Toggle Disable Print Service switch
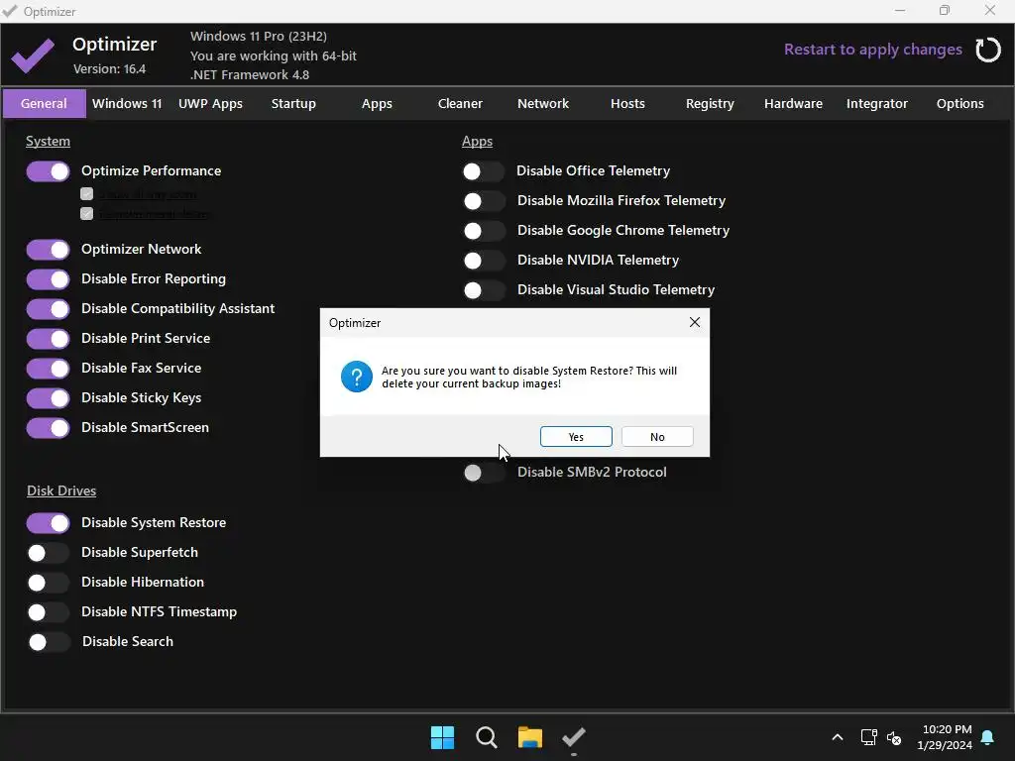The image size is (1015, 761). point(48,339)
